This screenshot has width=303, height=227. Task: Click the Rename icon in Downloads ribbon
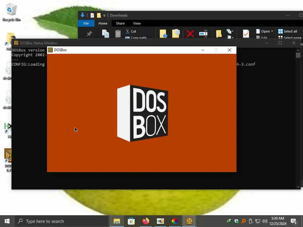pos(203,34)
